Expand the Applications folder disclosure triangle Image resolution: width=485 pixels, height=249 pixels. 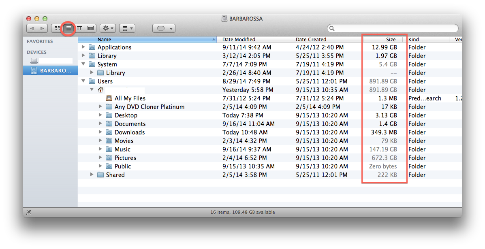(x=83, y=47)
